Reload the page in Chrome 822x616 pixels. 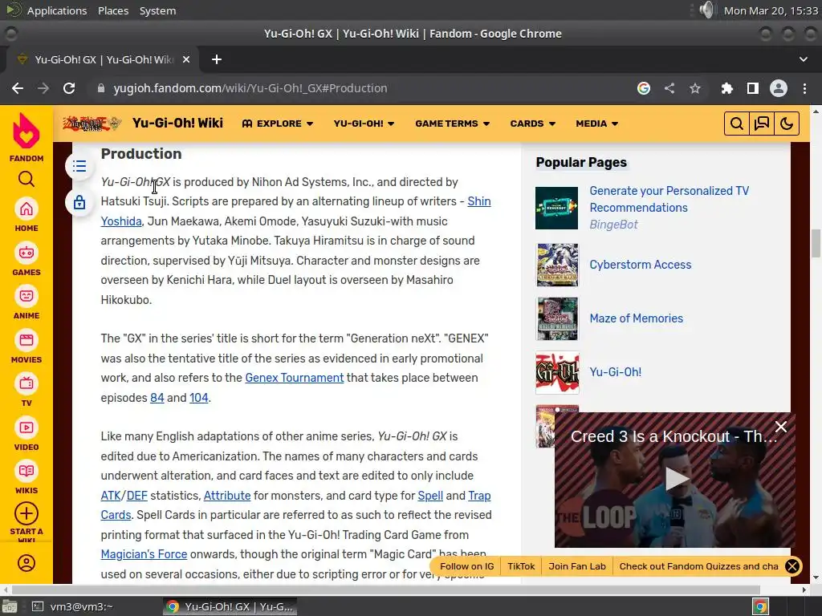(x=69, y=88)
